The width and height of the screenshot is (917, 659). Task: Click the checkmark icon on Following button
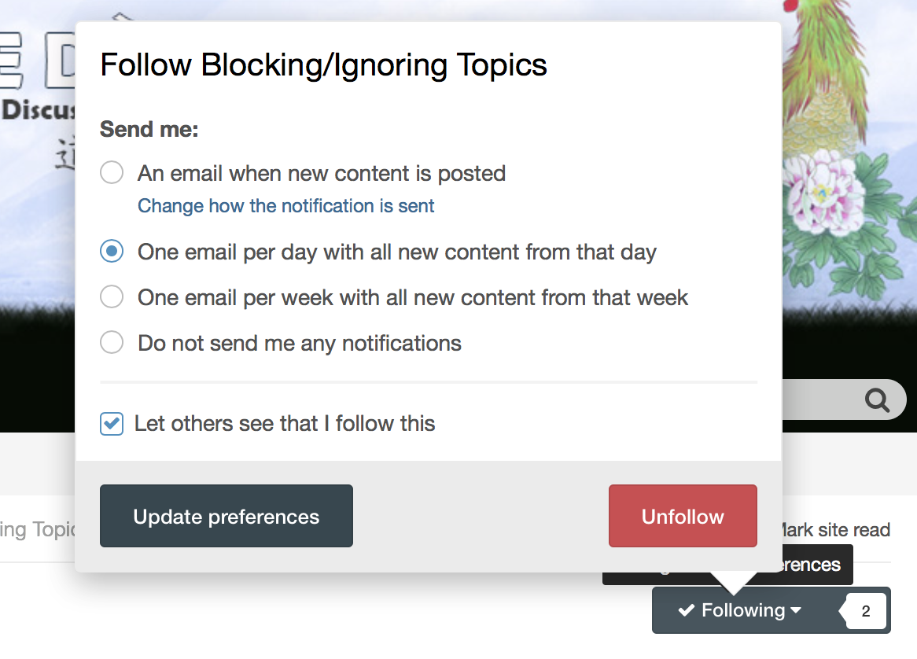[686, 610]
